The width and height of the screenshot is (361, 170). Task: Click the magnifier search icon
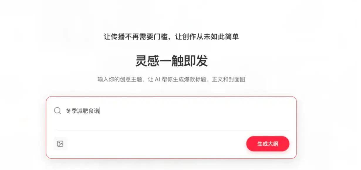(x=58, y=111)
